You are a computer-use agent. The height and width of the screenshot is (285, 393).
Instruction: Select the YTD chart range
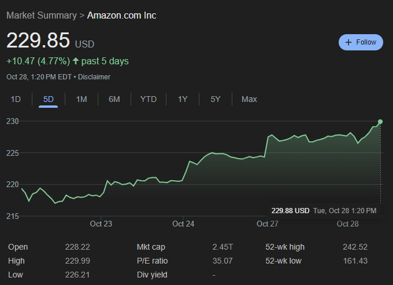149,99
